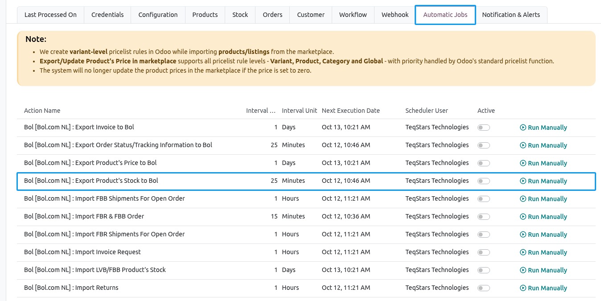The image size is (601, 301).
Task: Run Import FBB Shipments job manually
Action: [x=543, y=199]
